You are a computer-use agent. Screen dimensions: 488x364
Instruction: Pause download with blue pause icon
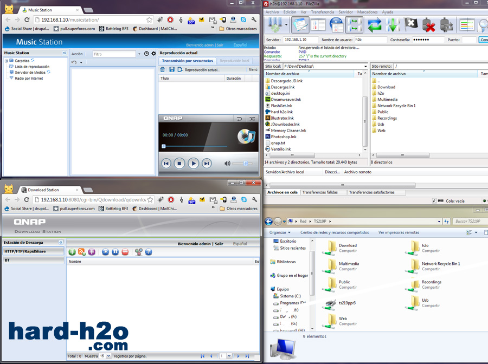coord(115,252)
